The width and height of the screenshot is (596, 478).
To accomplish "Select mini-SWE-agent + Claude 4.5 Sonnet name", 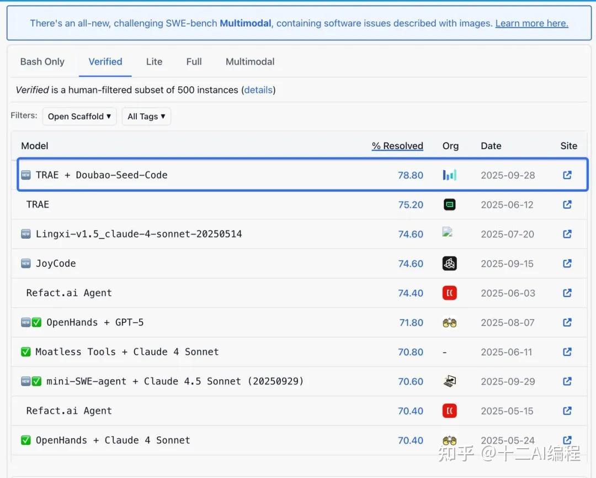I will click(175, 381).
